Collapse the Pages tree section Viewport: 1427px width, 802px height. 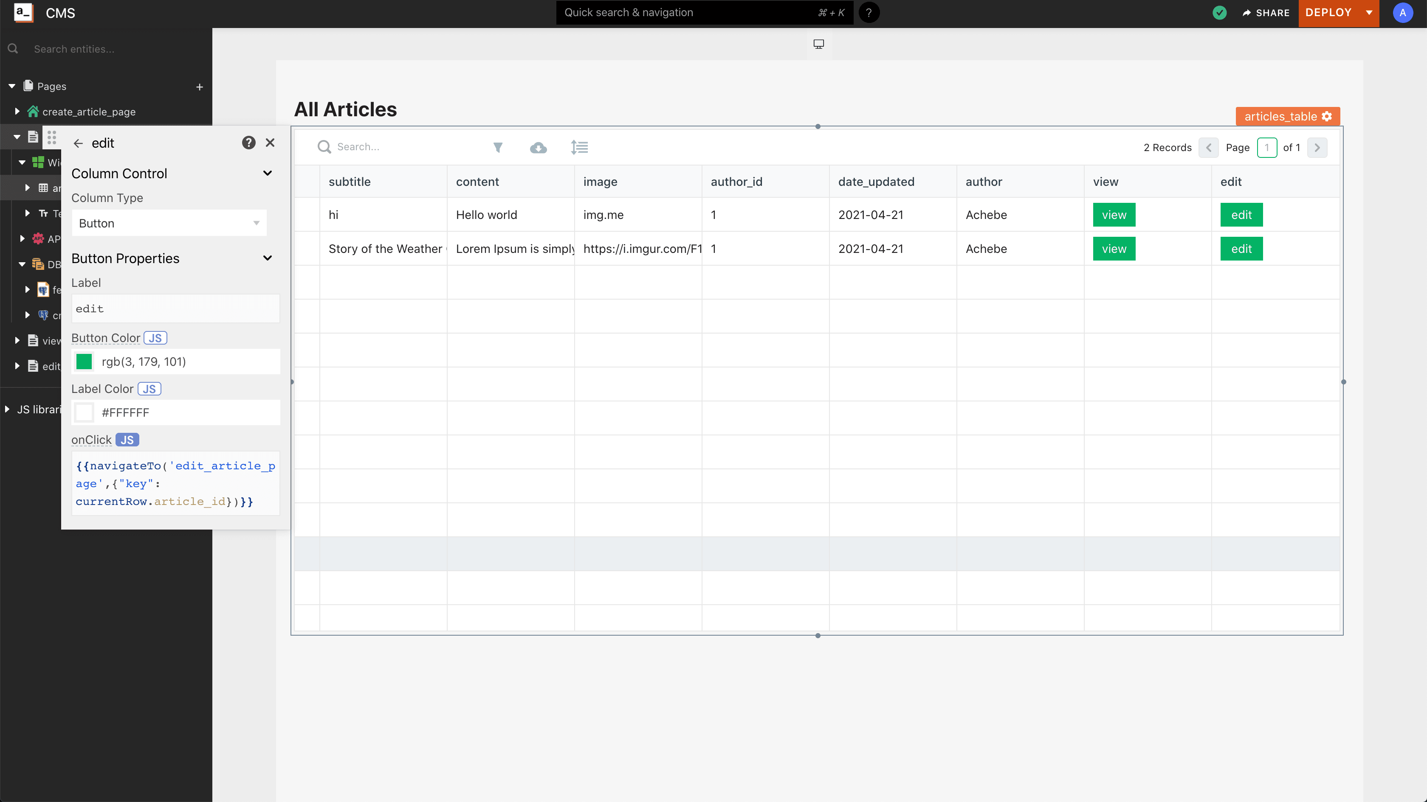point(11,86)
